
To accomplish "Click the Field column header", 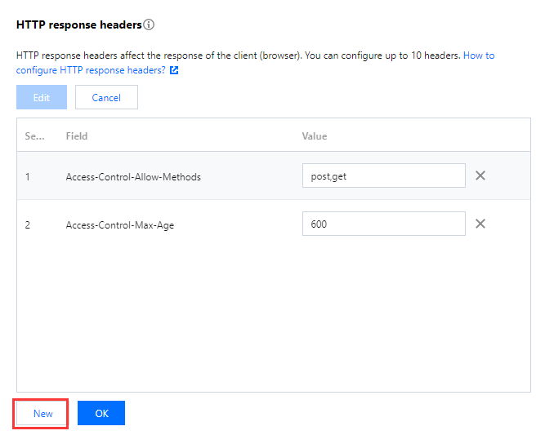I will click(x=77, y=136).
